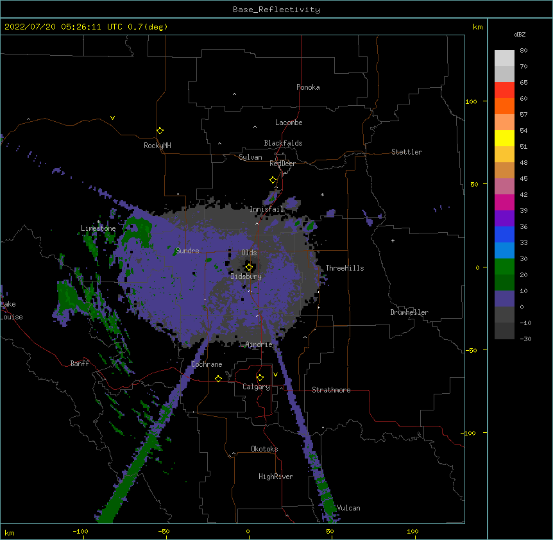The width and height of the screenshot is (553, 540).
Task: Click the 57 value on the dBZ legend
Action: [523, 115]
